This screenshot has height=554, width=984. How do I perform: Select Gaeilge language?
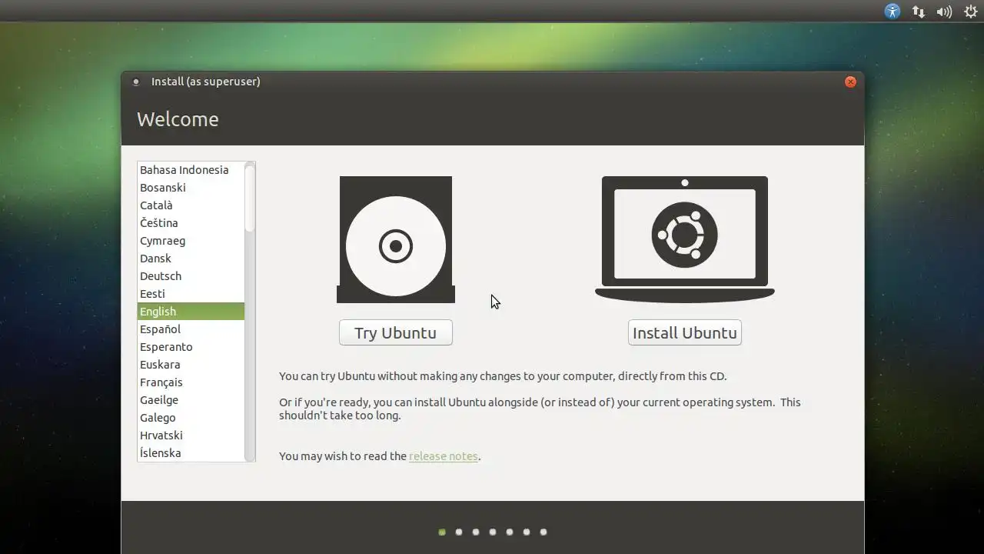[191, 400]
